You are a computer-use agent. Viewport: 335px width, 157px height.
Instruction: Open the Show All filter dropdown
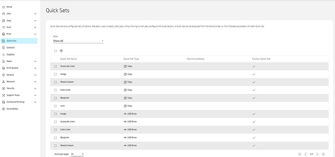(78, 41)
